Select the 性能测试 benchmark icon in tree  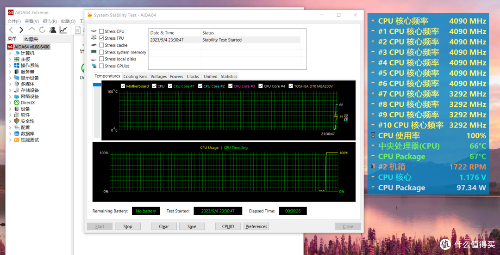(17, 140)
